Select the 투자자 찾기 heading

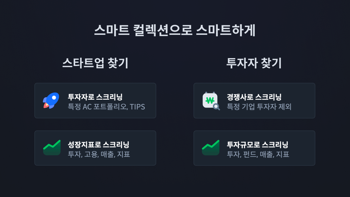coord(254,63)
